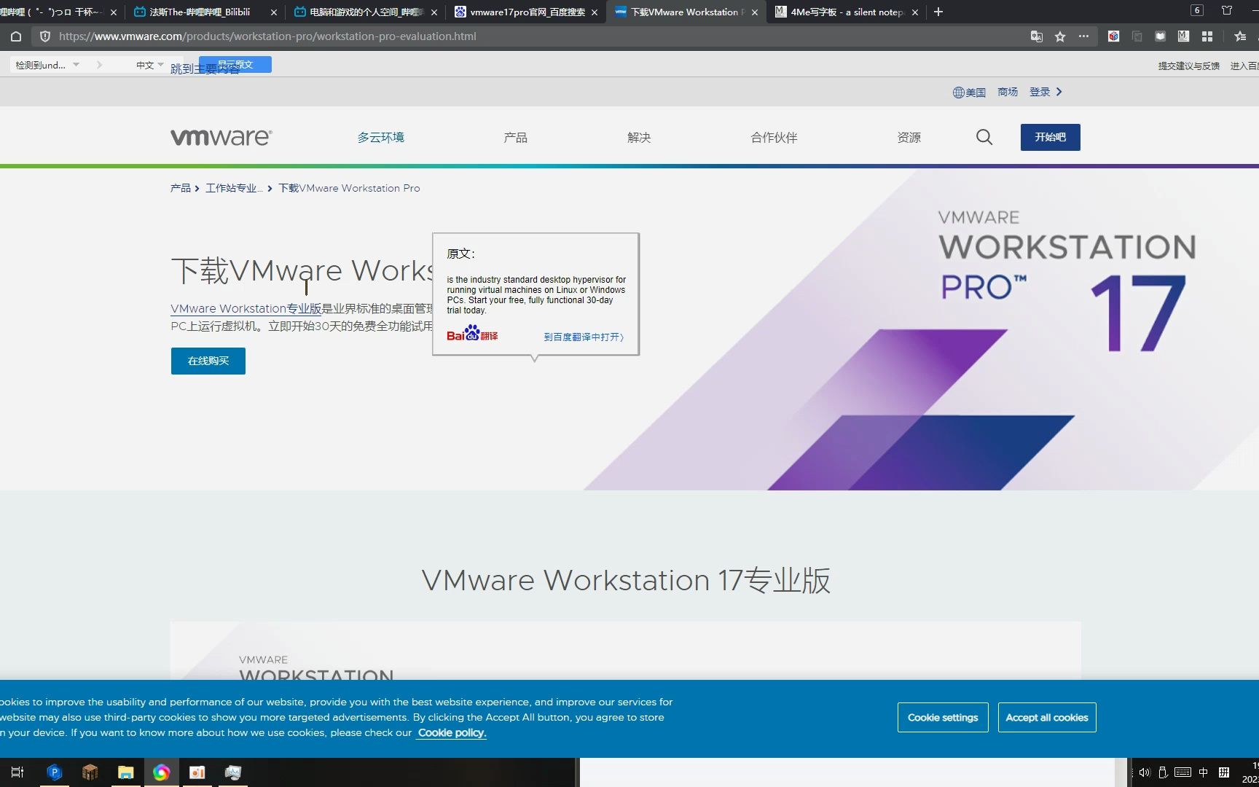Image resolution: width=1259 pixels, height=787 pixels.
Task: Click the home button beside the address bar
Action: pos(16,36)
